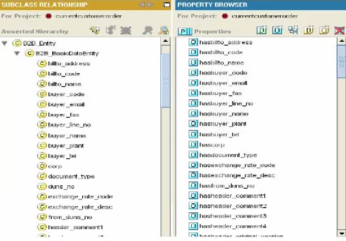
Task: Click the class icon beside B2B_Entity
Action: coord(17,43)
